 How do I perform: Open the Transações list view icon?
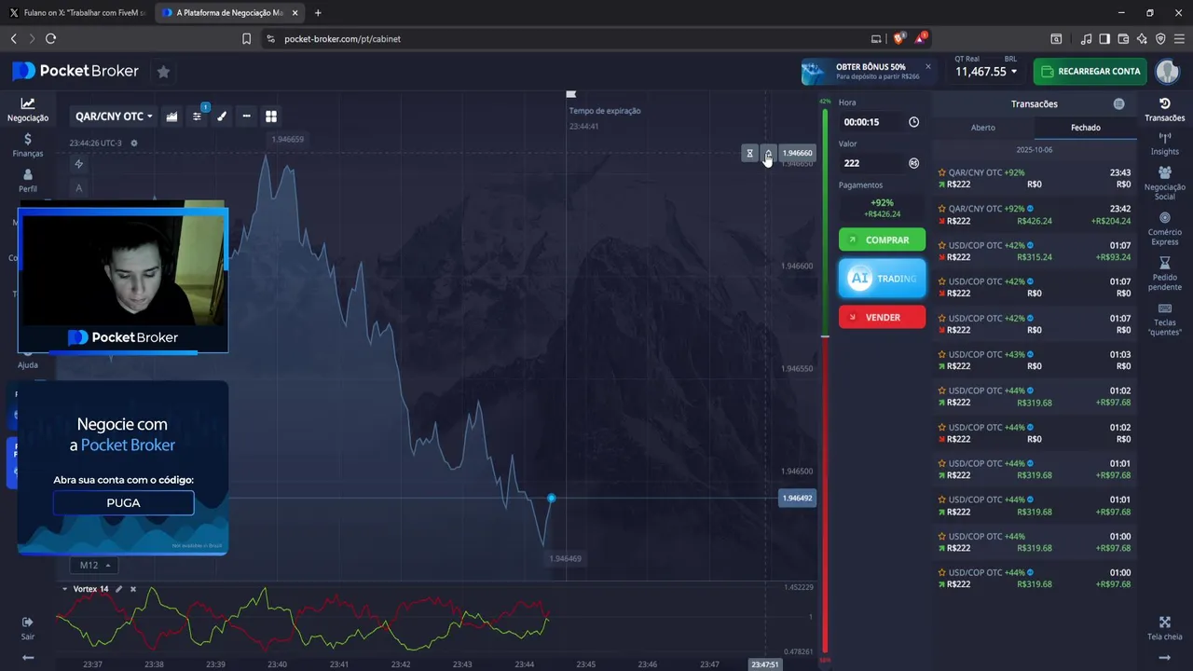point(1118,104)
